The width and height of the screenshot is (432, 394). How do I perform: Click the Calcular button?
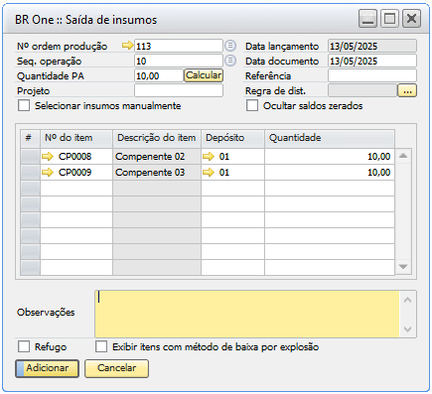pos(204,75)
